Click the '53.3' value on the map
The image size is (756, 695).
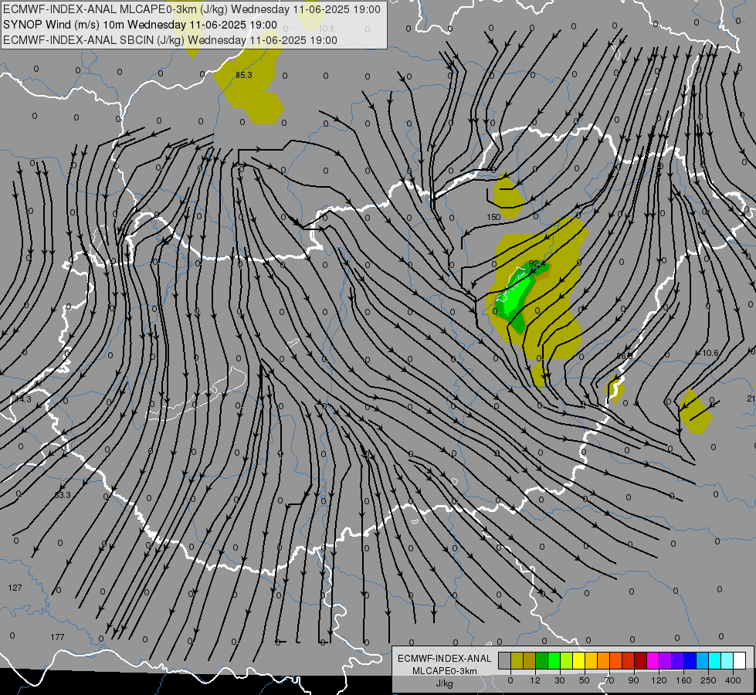click(x=63, y=495)
